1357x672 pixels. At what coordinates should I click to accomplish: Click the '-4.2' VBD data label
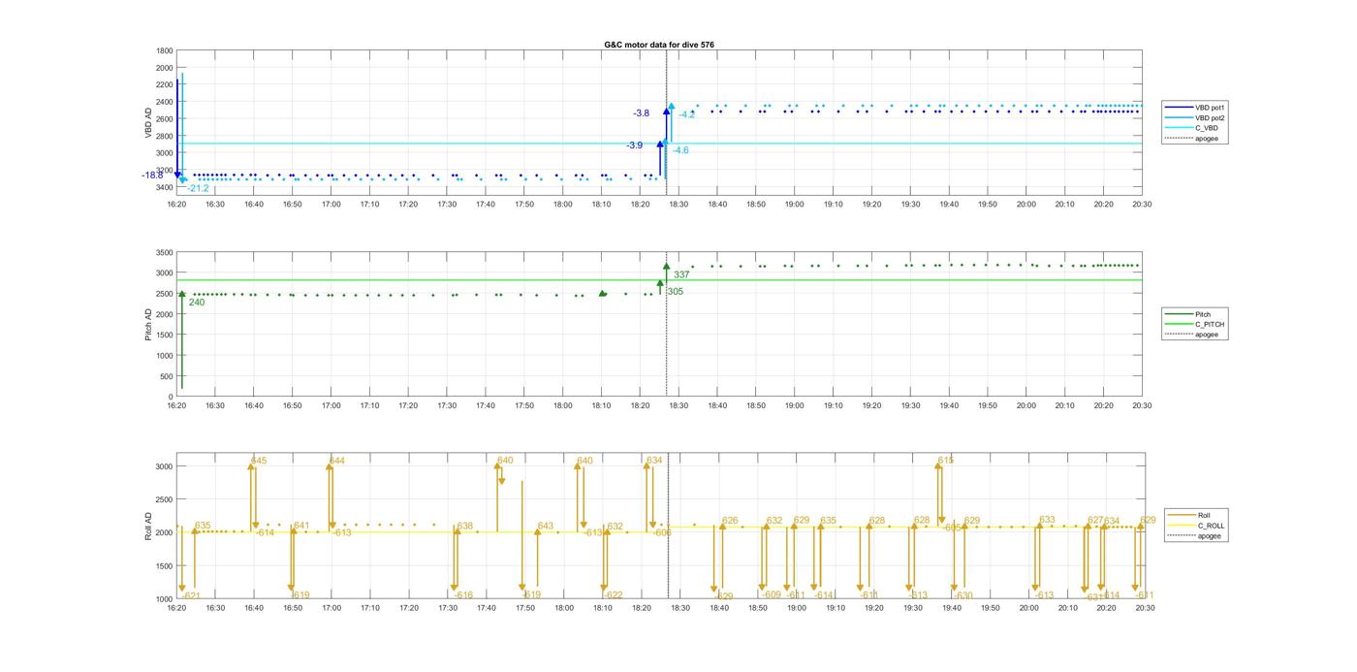click(x=687, y=114)
